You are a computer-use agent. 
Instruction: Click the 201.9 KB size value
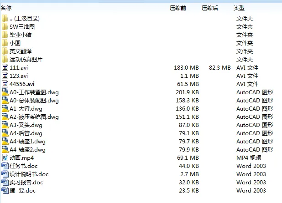(187, 92)
